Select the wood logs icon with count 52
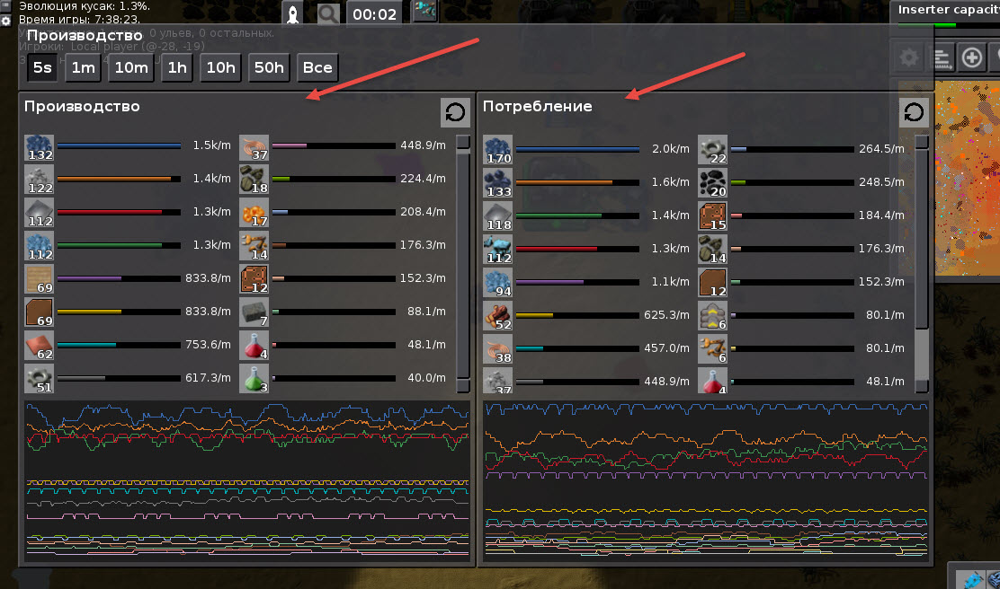This screenshot has width=1000, height=589. (497, 316)
